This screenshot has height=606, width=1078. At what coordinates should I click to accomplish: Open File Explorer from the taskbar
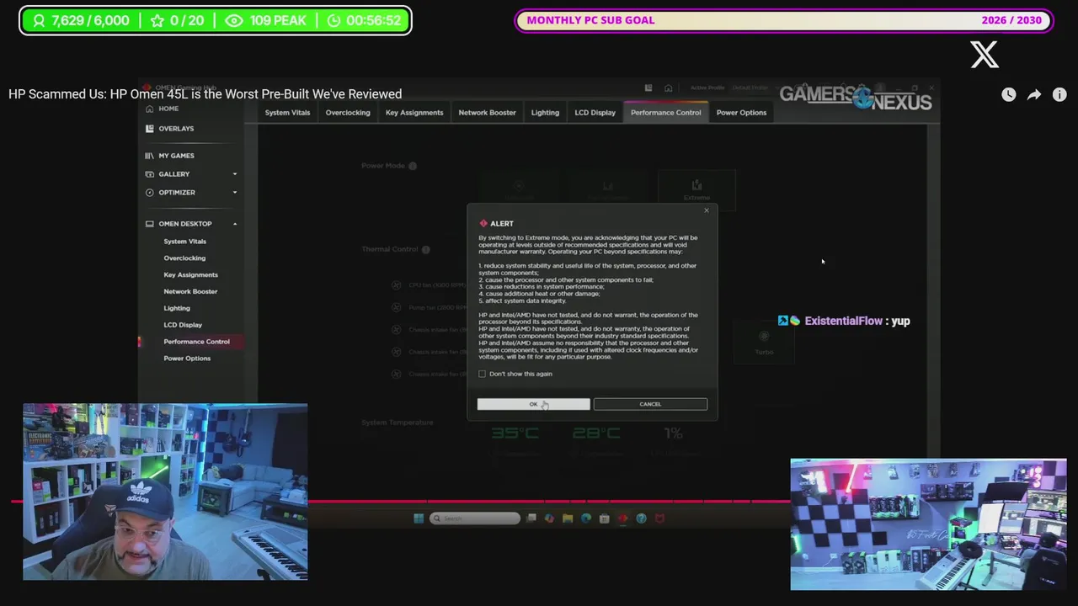[568, 518]
